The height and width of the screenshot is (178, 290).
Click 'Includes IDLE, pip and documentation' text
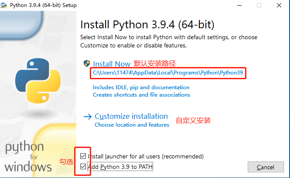tap(141, 87)
